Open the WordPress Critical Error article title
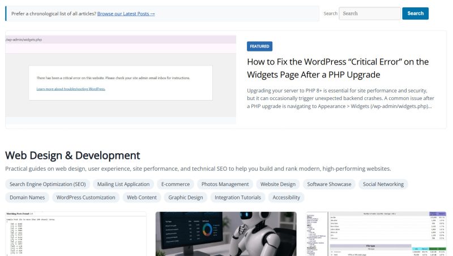 tap(337, 68)
